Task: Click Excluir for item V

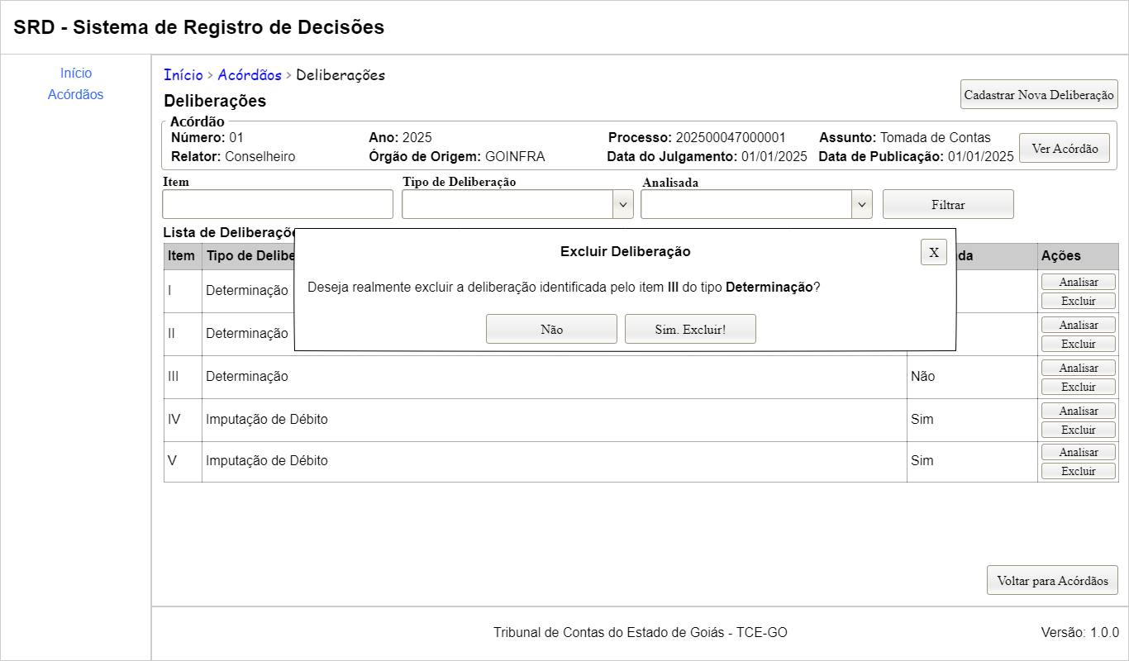Action: tap(1078, 471)
